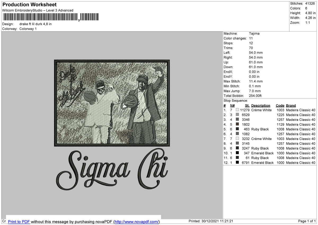Select the brown swatch in stop 4
This screenshot has height=225, width=318.
(x=237, y=124)
